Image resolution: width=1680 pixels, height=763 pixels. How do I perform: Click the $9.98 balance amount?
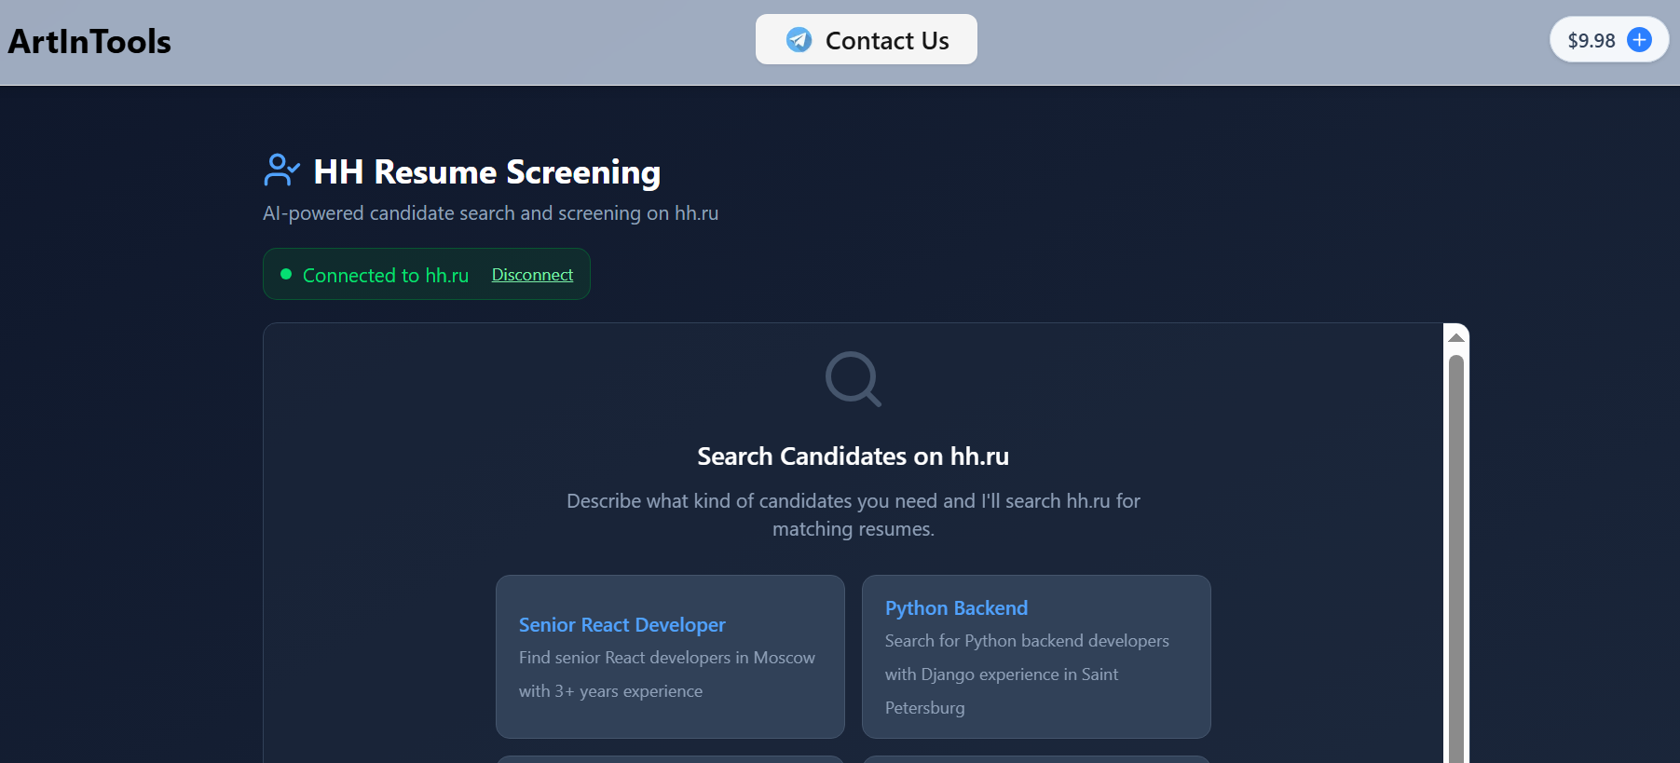point(1591,41)
